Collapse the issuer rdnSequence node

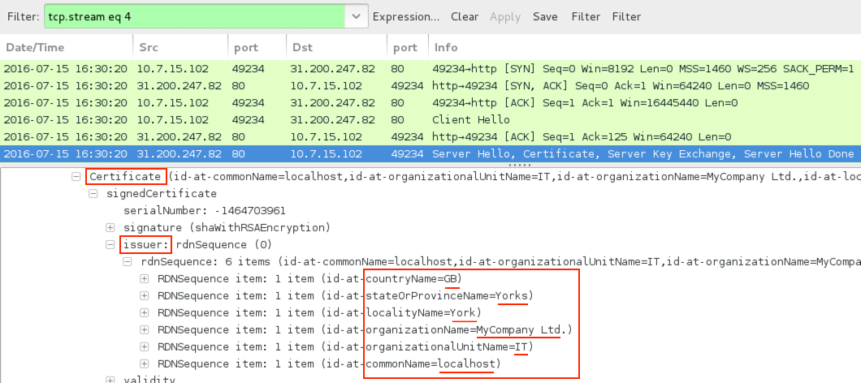(110, 244)
